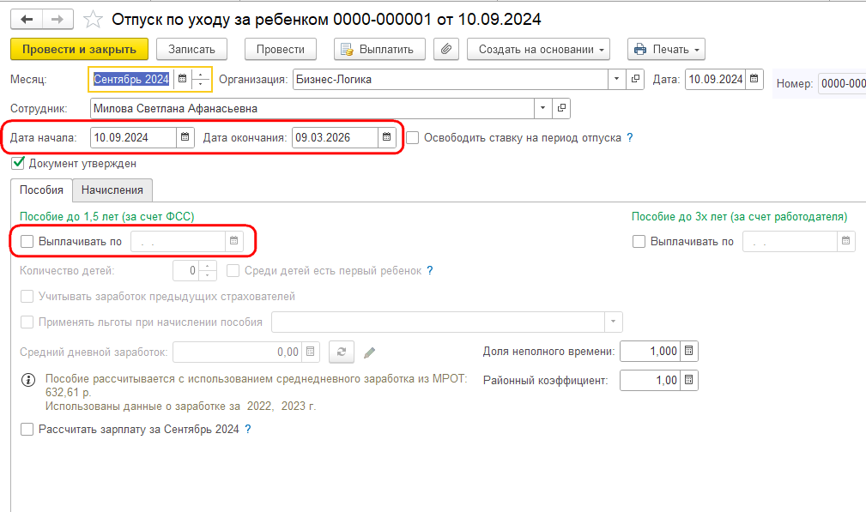Open the Организация record via open icon
The image size is (866, 512).
click(x=635, y=80)
